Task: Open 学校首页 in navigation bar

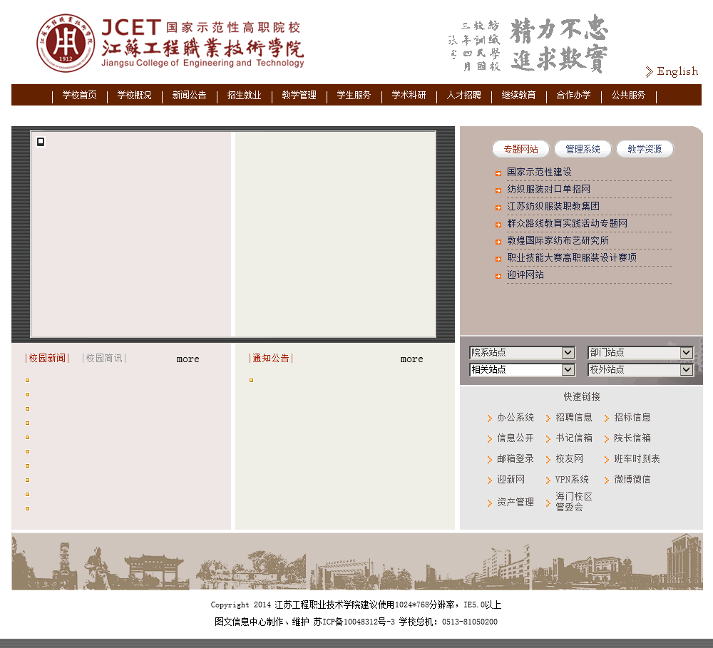Action: pyautogui.click(x=80, y=95)
